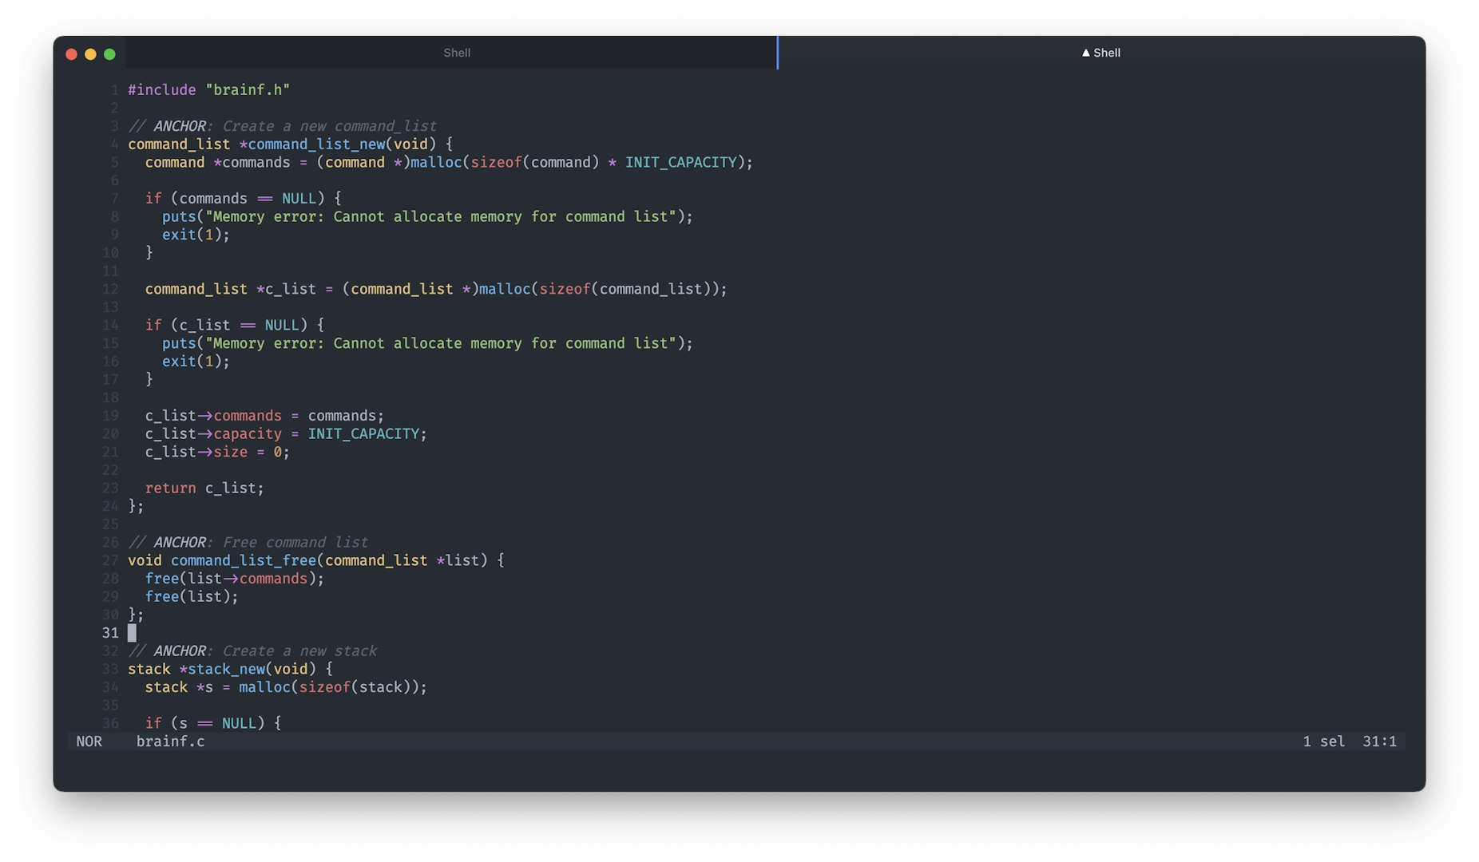Click '*c_list' declaration on line 12
This screenshot has height=862, width=1479.
[286, 289]
